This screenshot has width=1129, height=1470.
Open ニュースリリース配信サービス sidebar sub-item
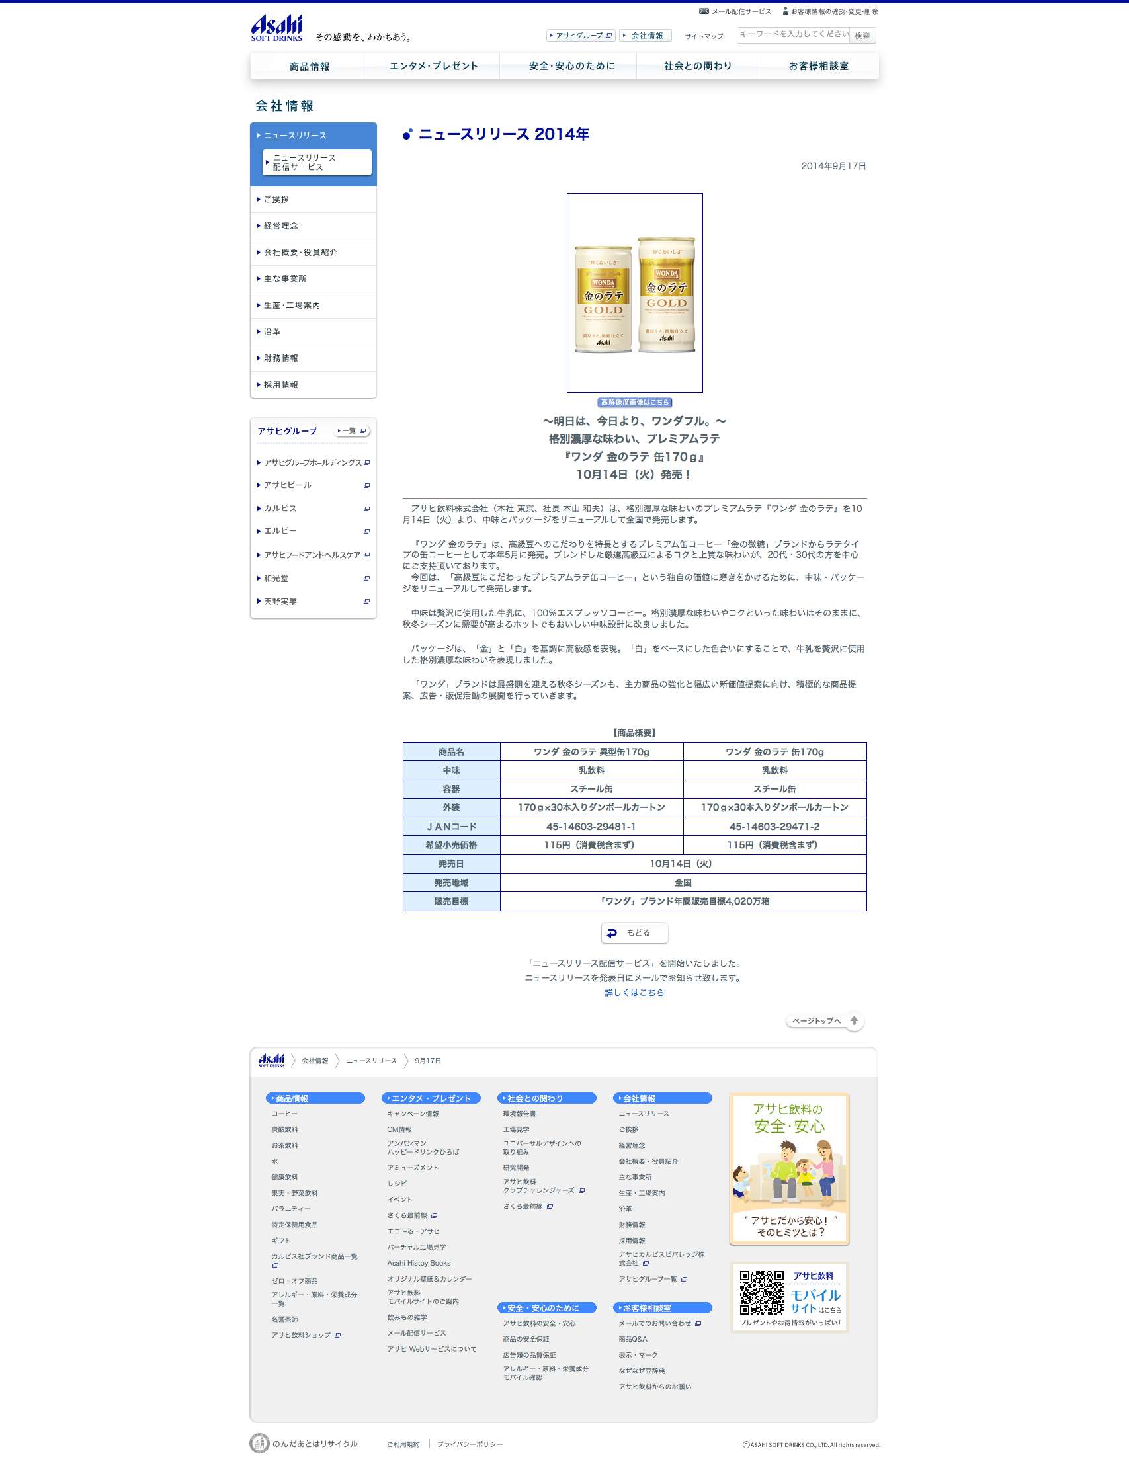[x=317, y=162]
